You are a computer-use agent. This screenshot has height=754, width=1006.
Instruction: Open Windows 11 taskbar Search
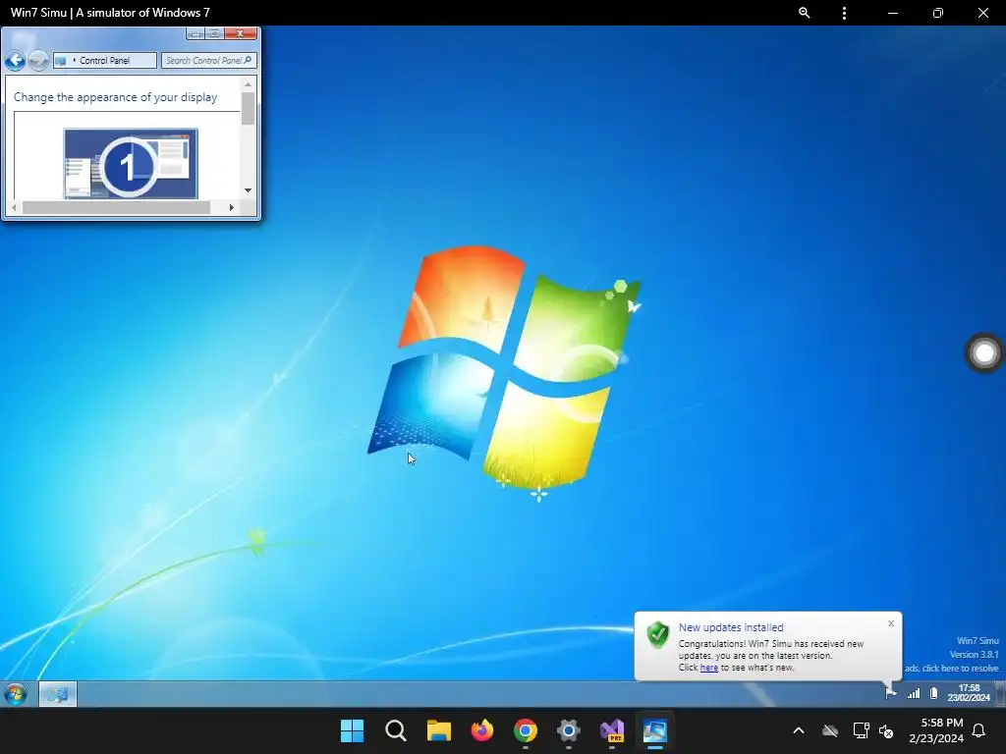tap(396, 730)
